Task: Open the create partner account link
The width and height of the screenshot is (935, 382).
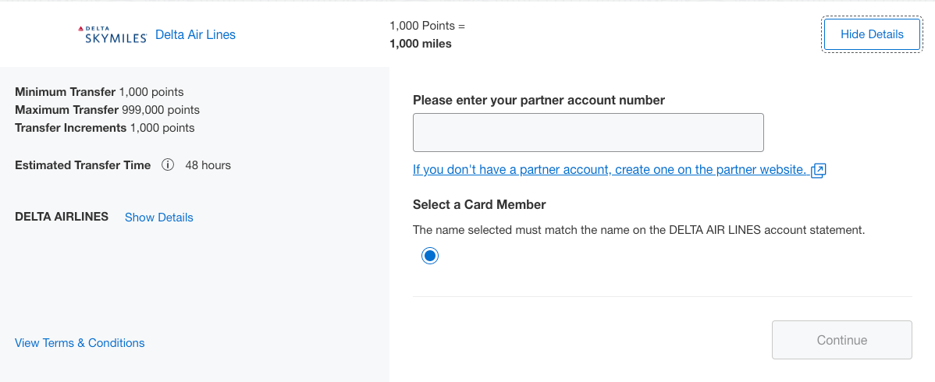Action: click(x=610, y=169)
